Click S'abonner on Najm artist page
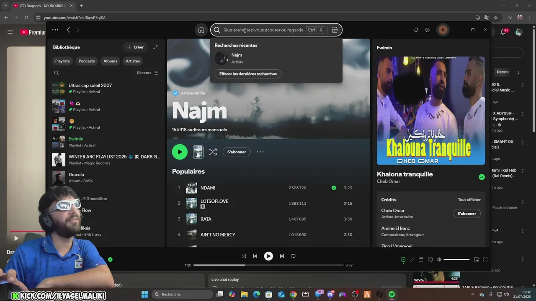 coord(237,152)
